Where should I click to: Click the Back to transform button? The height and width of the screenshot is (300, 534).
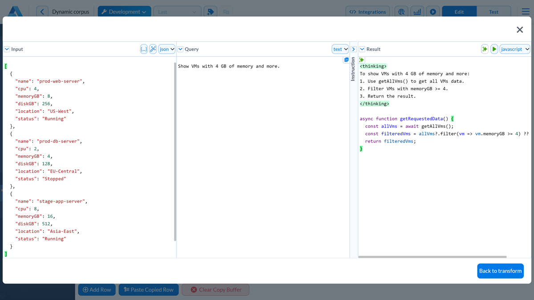[500, 271]
